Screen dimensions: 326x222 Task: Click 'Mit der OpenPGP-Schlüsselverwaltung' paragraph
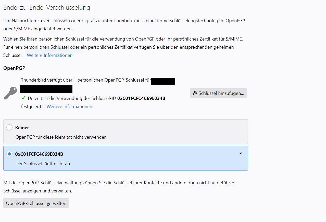119,187
